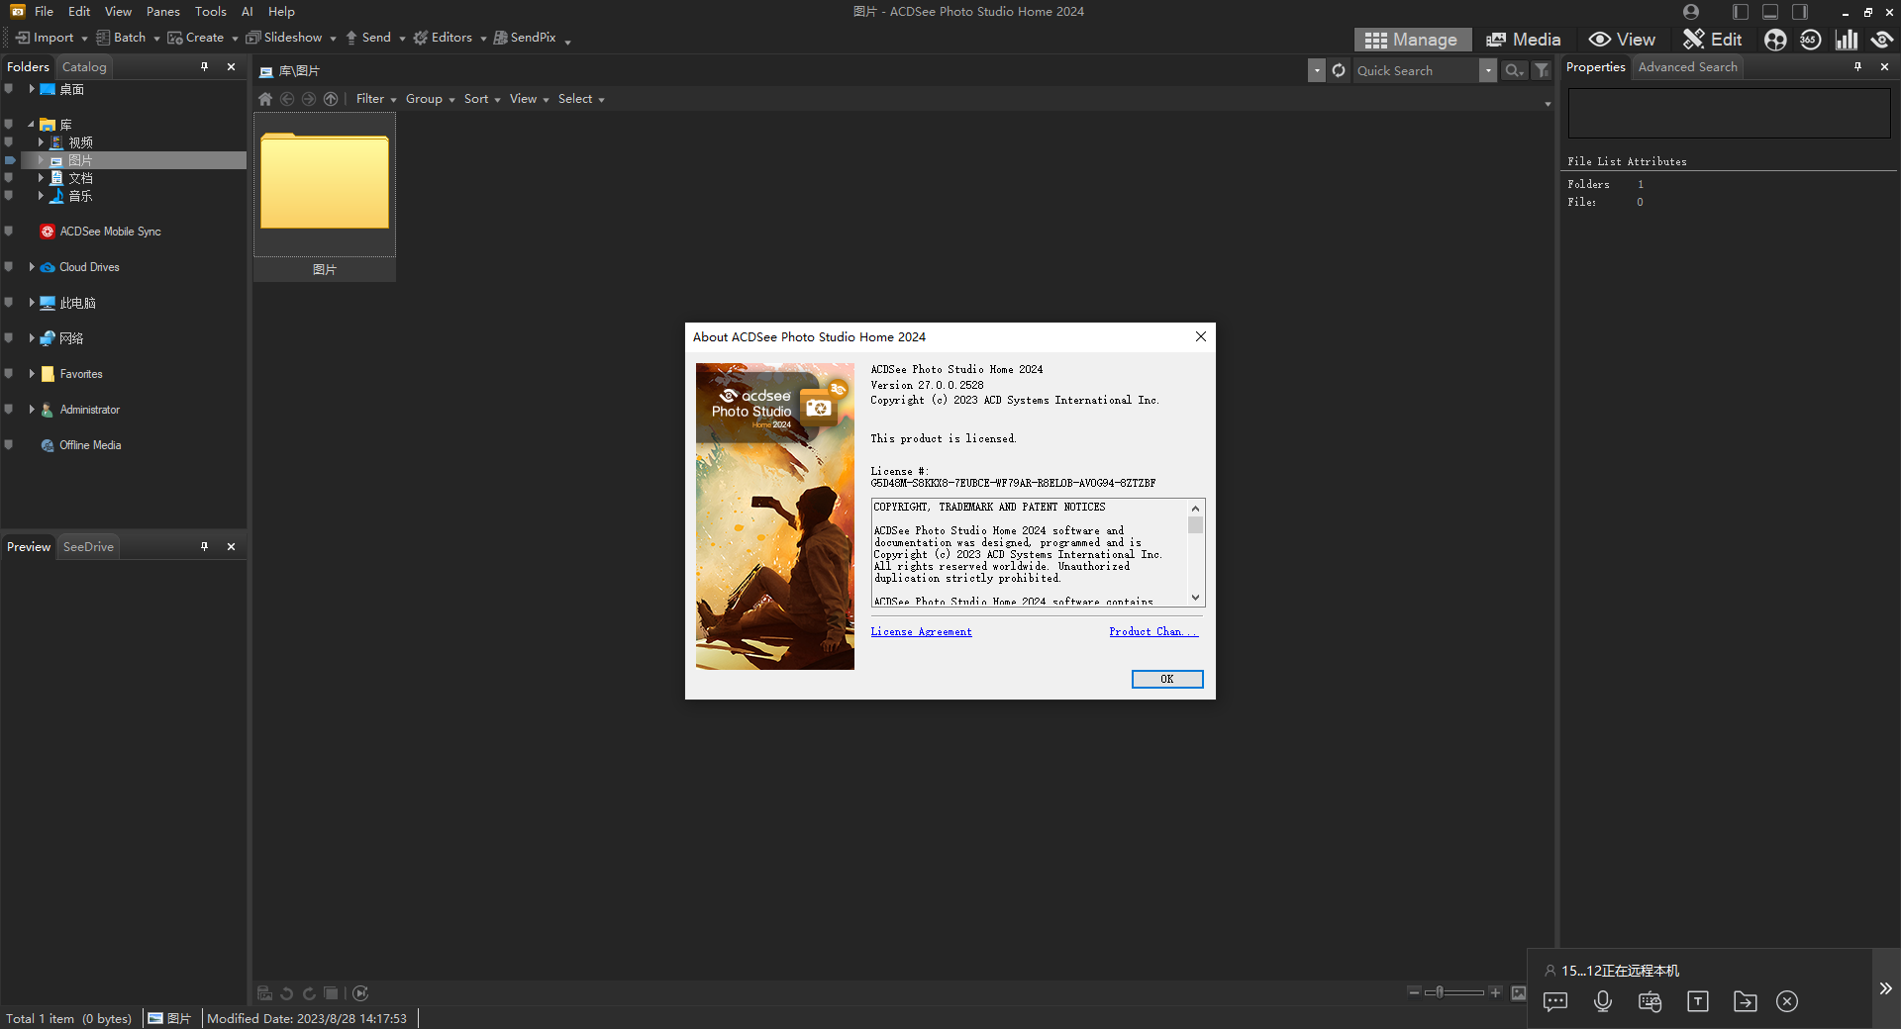Open the eye-with-arrows icon after the Dashboard icon
This screenshot has height=1029, width=1901.
[1881, 40]
